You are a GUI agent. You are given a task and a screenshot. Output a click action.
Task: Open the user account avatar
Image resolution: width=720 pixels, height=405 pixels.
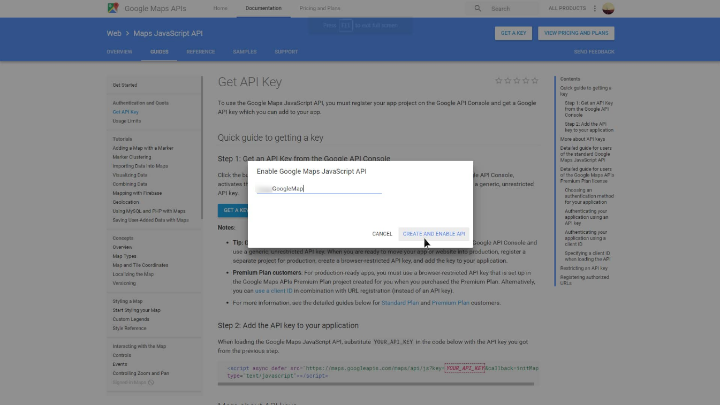pyautogui.click(x=608, y=8)
